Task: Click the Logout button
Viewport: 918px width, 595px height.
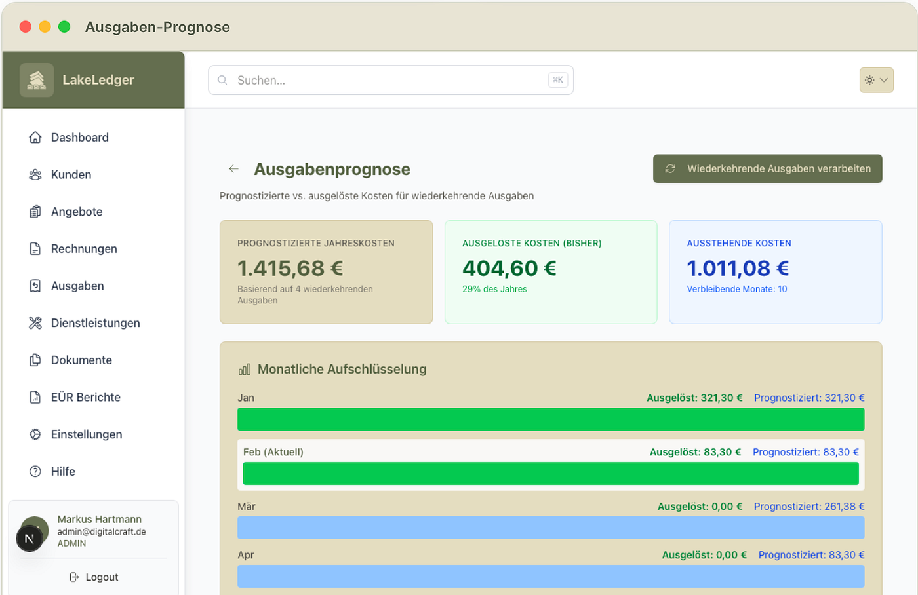Action: [x=94, y=577]
